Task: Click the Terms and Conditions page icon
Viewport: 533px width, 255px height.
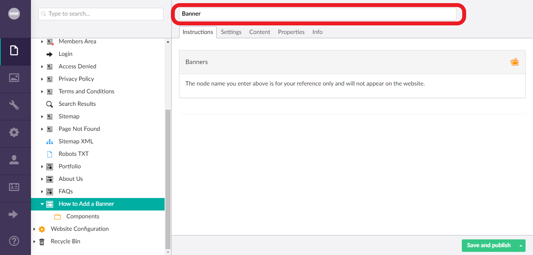Action: (x=50, y=92)
